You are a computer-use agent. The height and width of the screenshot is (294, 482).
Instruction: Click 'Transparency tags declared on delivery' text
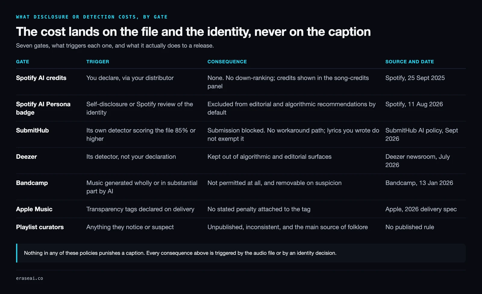140,209
